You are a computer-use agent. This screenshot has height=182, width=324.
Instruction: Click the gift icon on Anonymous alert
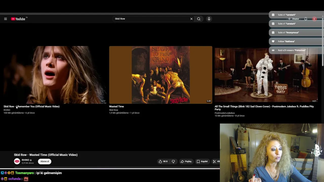tap(273, 32)
